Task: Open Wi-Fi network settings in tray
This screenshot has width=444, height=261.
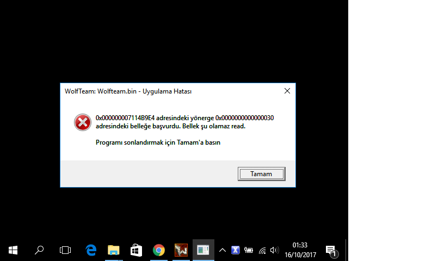Action: [262, 250]
